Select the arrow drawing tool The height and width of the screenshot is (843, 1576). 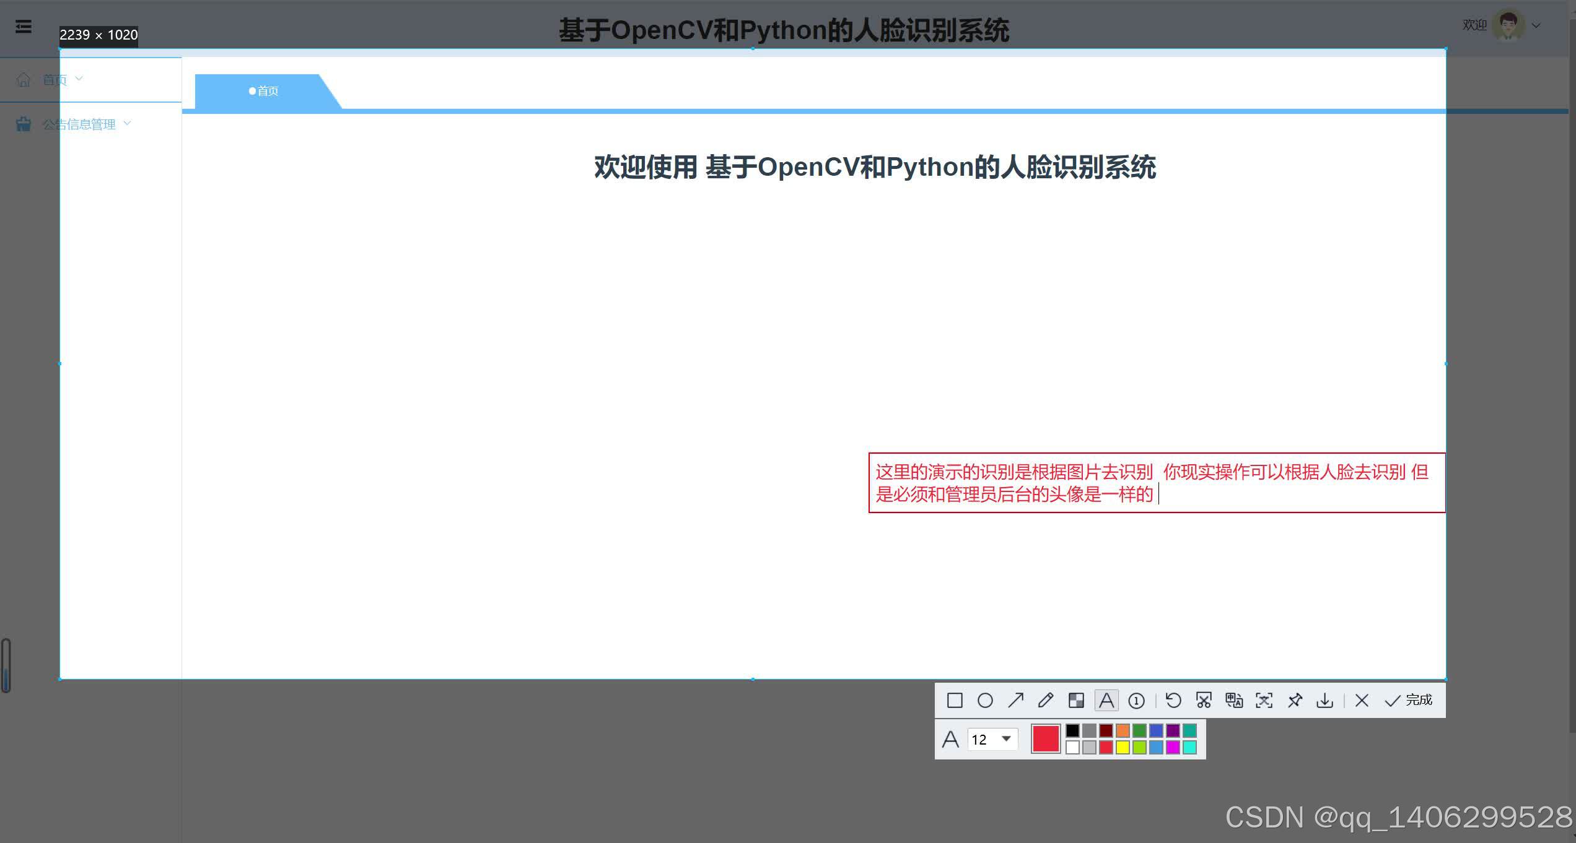click(1015, 700)
